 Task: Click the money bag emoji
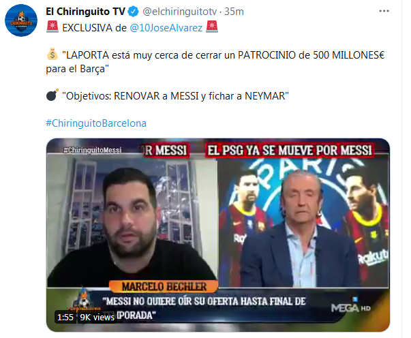point(52,55)
